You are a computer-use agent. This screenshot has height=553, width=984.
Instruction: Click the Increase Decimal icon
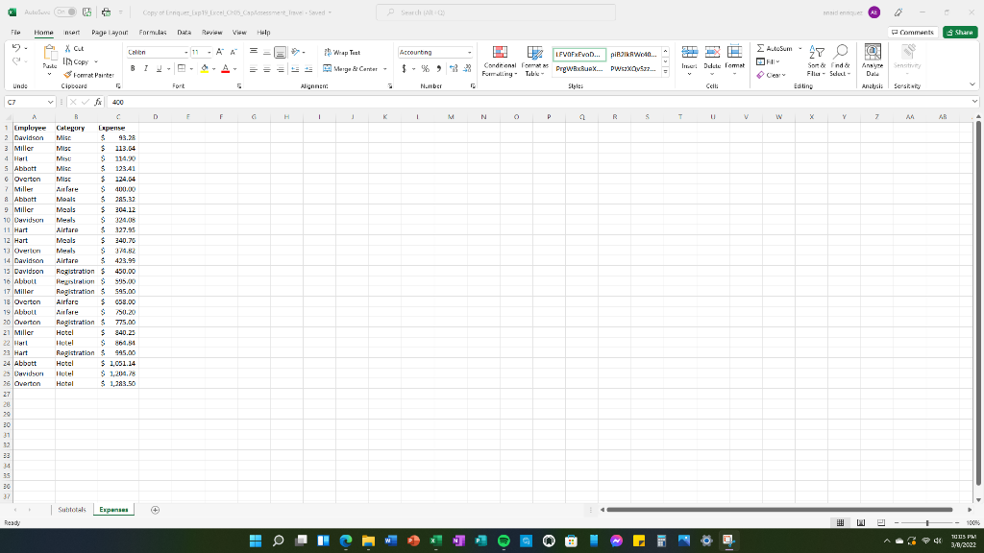pyautogui.click(x=454, y=69)
